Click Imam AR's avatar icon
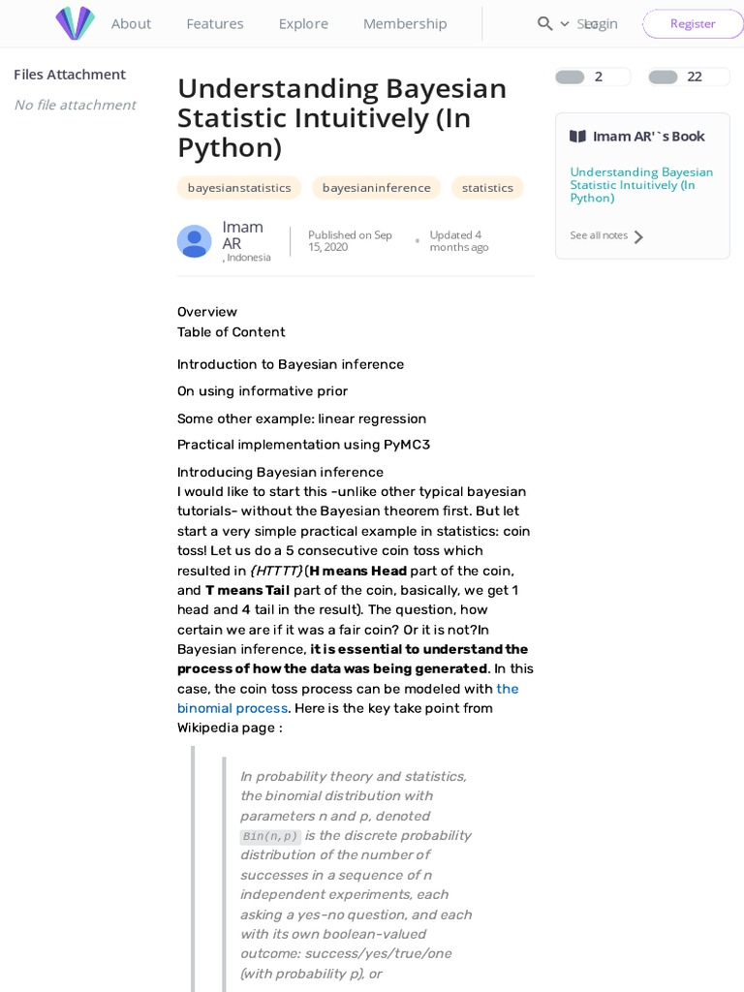 pyautogui.click(x=194, y=241)
